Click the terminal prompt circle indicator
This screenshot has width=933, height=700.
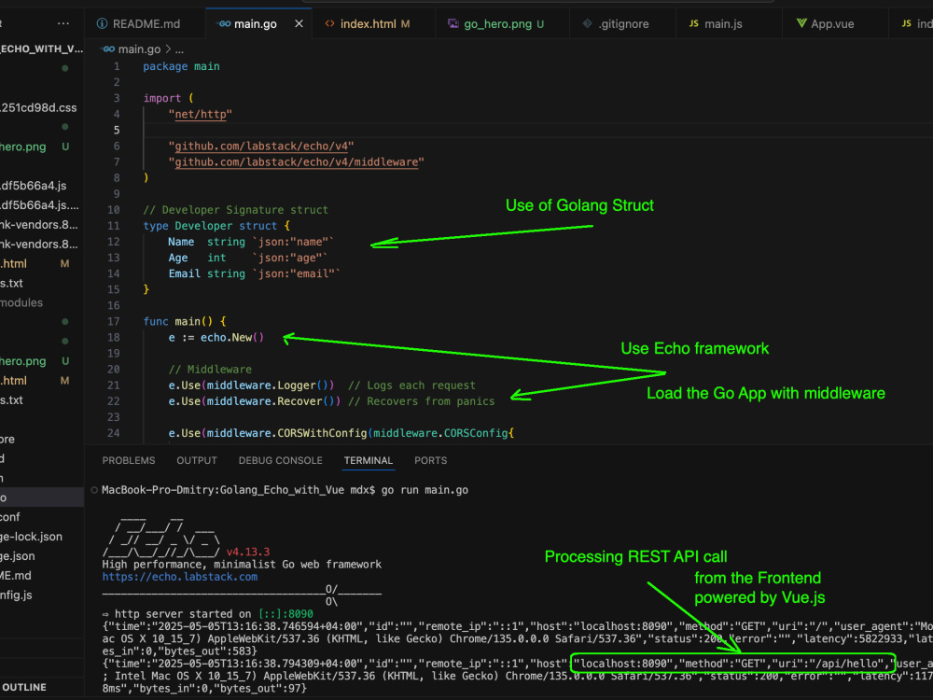[94, 491]
